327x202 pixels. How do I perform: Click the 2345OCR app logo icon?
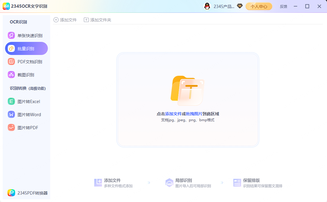(x=6, y=6)
